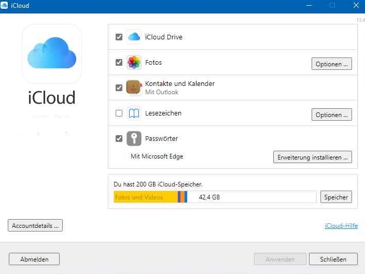Click the iCloud Drive cloud icon
The image size is (365, 274).
click(134, 37)
